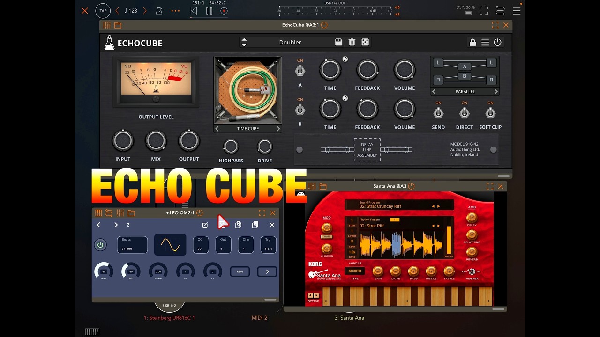
Task: Open the mLFO Trg Host box
Action: point(269,245)
